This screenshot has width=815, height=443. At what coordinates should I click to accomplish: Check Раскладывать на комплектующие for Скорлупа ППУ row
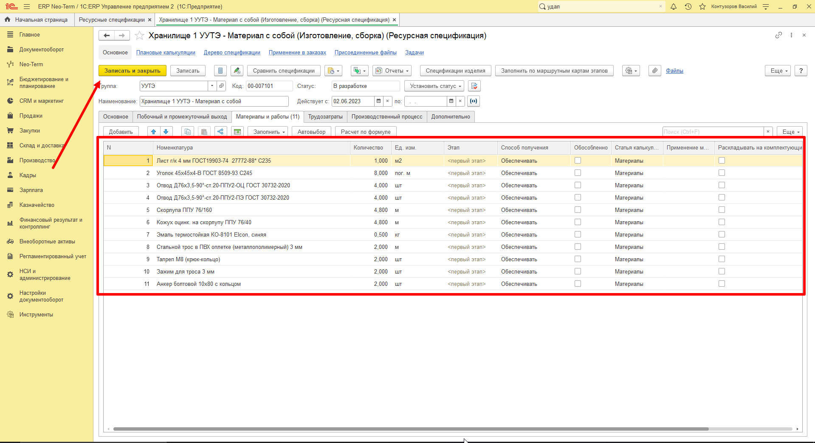pos(722,210)
